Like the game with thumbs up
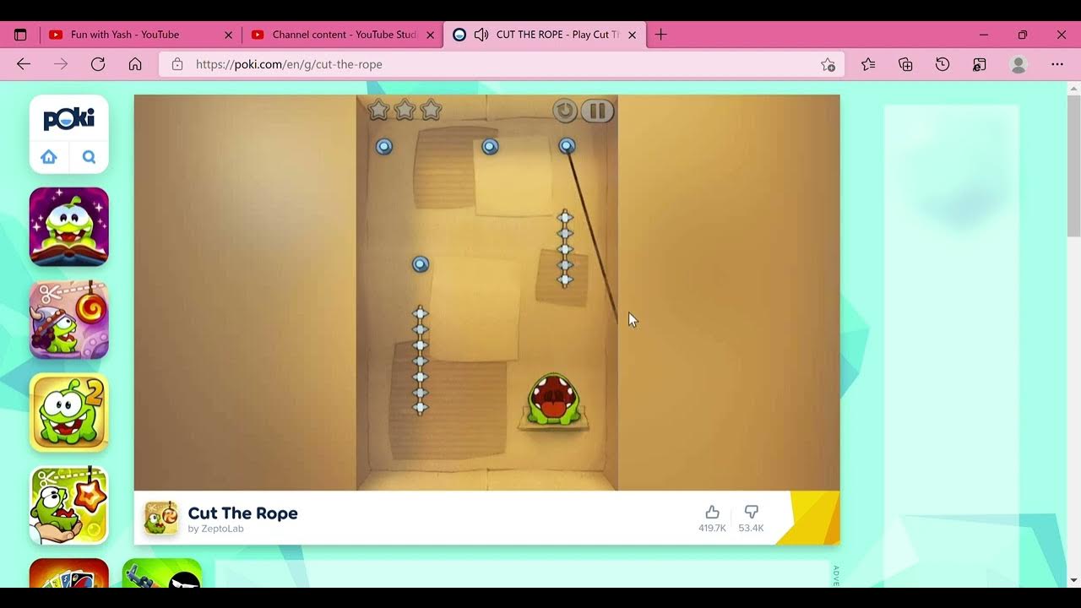 click(x=712, y=512)
